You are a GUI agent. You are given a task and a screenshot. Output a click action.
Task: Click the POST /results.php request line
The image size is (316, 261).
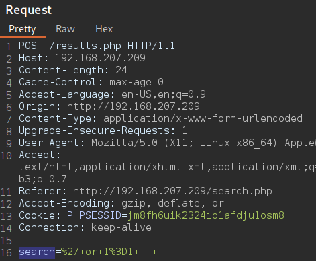coord(97,46)
